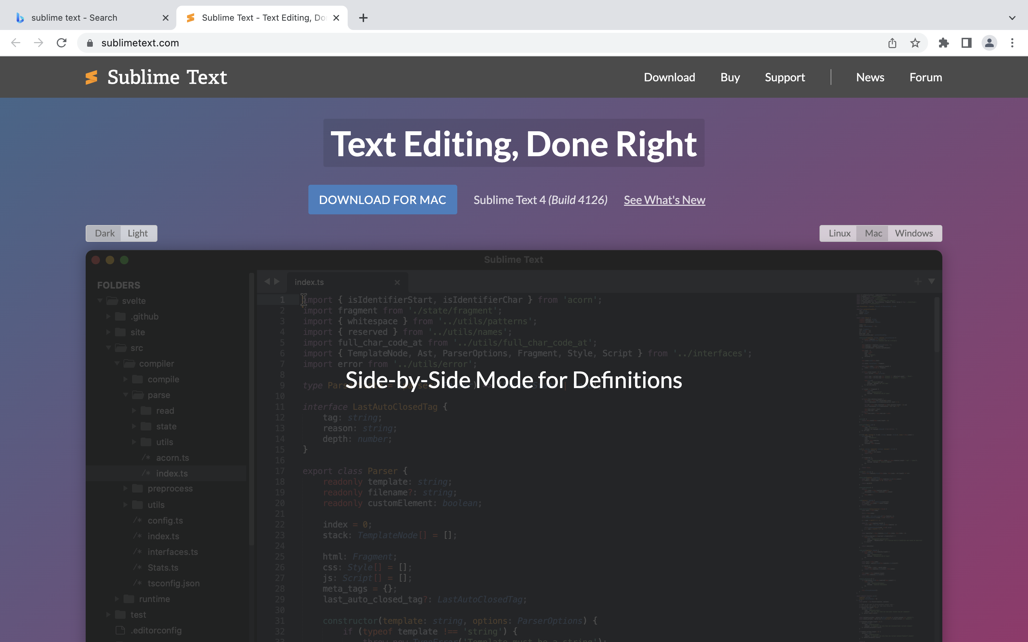The width and height of the screenshot is (1028, 642).
Task: Open a new browser tab
Action: [363, 18]
